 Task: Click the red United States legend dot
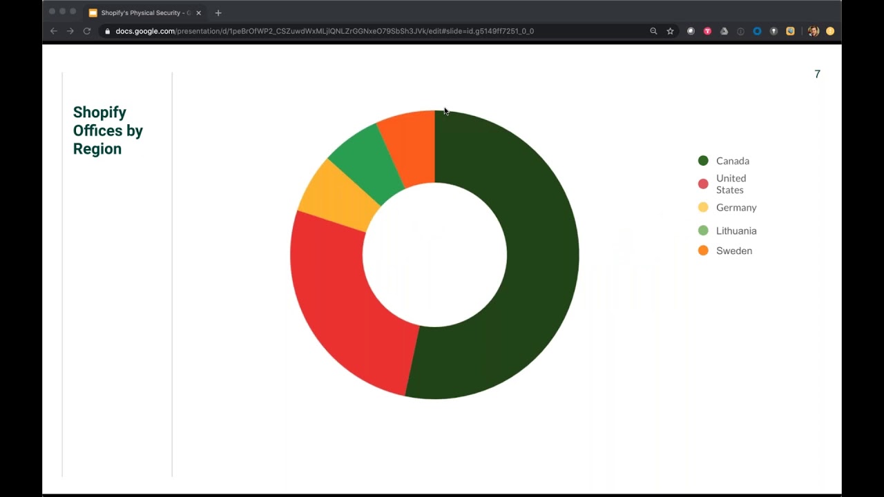[x=703, y=184]
